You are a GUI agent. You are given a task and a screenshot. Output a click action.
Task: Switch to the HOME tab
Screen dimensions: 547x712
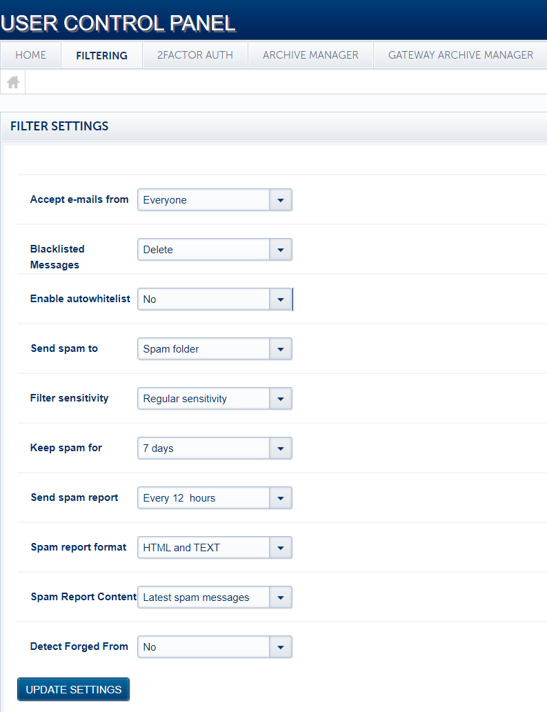pos(30,55)
